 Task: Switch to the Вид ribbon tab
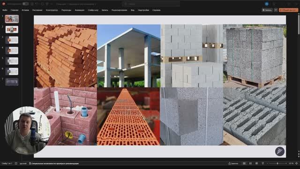coord(132,10)
